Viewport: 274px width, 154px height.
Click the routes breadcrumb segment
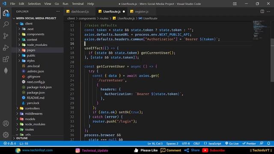tap(104, 18)
